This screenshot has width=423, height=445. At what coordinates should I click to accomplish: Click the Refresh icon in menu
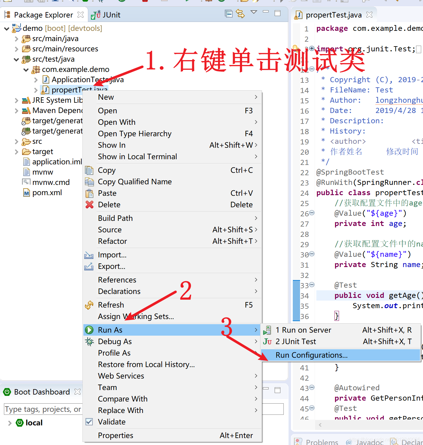click(89, 305)
